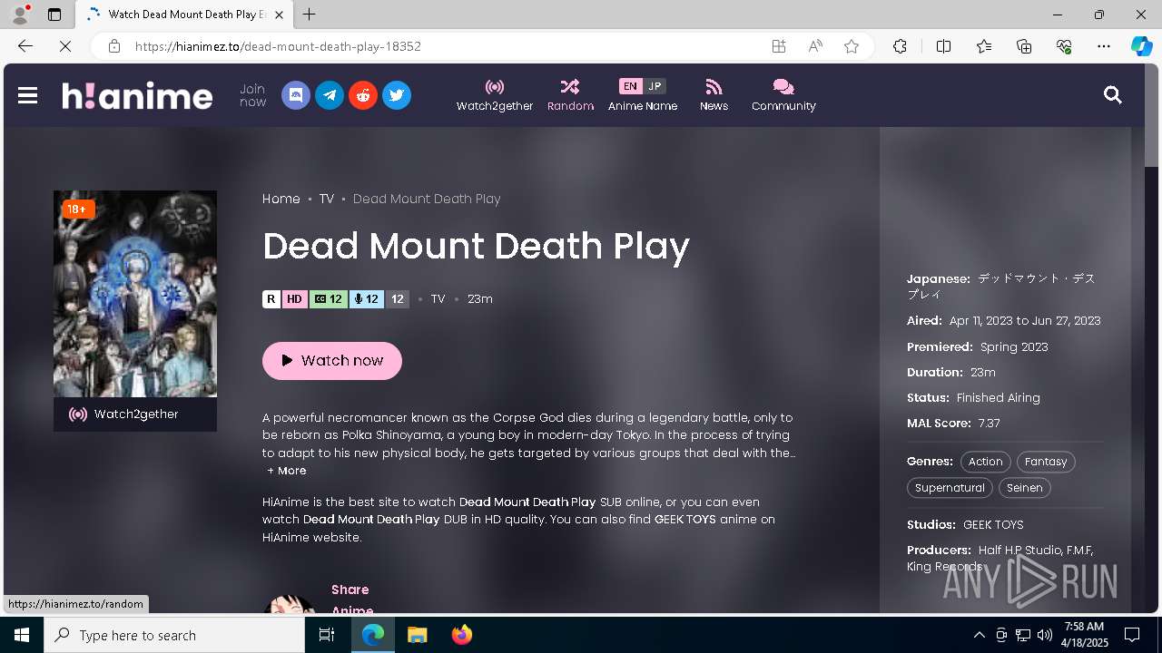Open the notification center
This screenshot has width=1162, height=653.
click(x=1132, y=635)
